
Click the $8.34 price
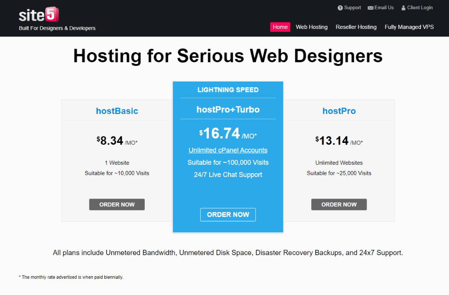point(117,141)
